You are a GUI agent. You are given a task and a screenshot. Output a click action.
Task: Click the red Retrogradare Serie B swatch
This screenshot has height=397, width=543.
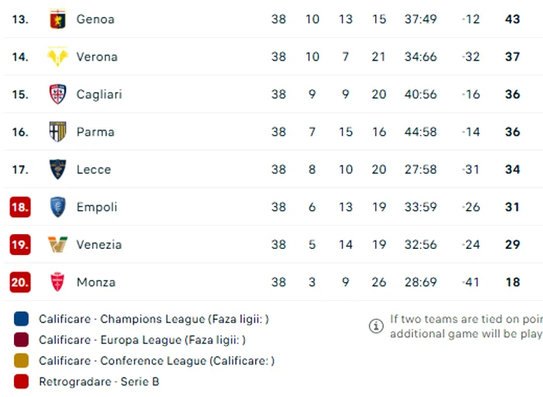(x=21, y=381)
